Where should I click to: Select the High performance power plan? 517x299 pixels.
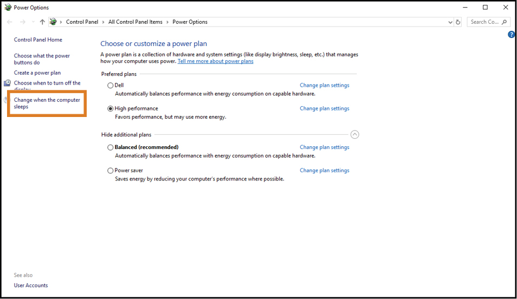110,108
